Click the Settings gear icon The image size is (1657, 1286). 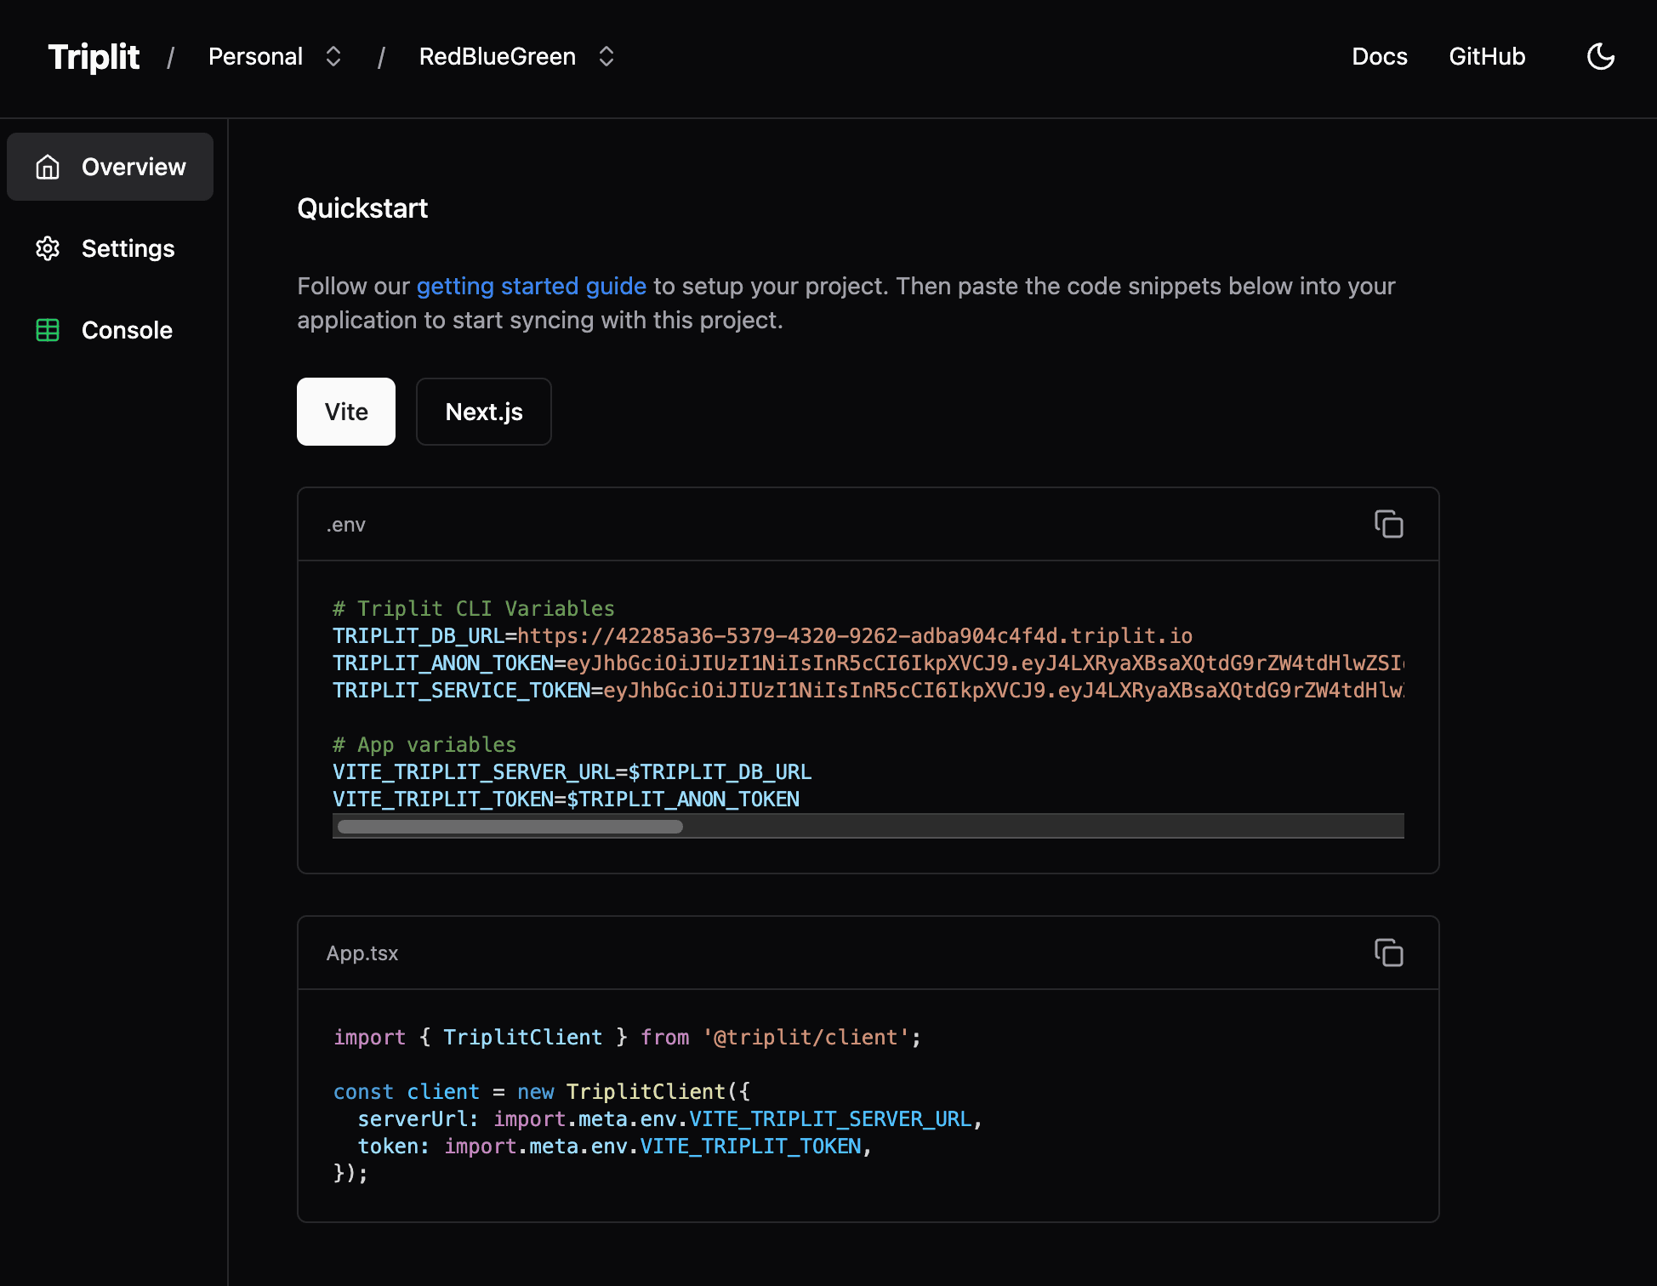point(48,248)
